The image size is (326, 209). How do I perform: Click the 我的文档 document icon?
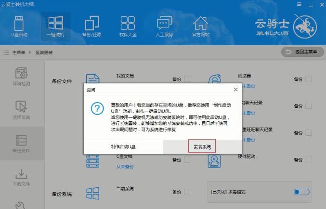[93, 79]
